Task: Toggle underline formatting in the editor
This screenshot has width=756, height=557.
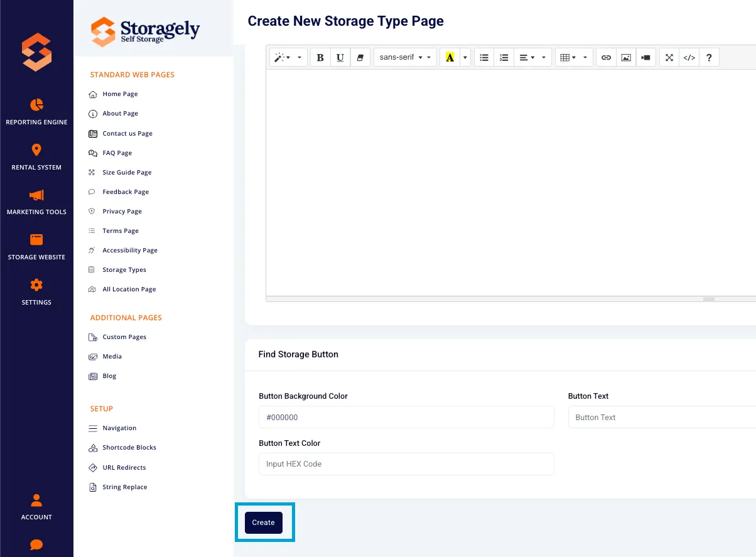Action: tap(340, 57)
